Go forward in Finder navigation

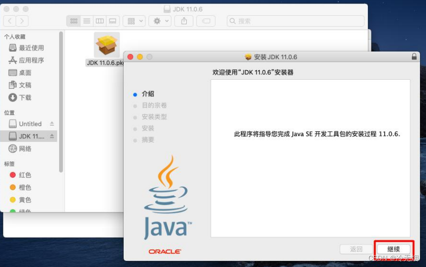22,21
